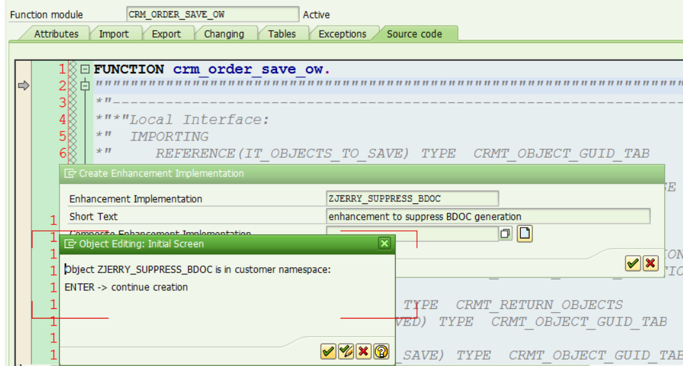Confirm Object Editing dialog with green checkmark
This screenshot has width=683, height=366.
coord(328,351)
